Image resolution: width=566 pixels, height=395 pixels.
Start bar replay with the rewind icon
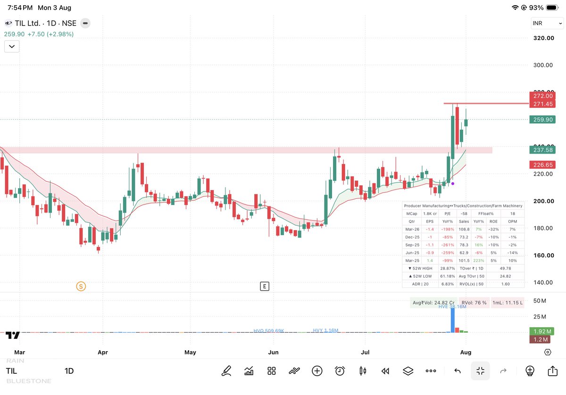pyautogui.click(x=385, y=371)
